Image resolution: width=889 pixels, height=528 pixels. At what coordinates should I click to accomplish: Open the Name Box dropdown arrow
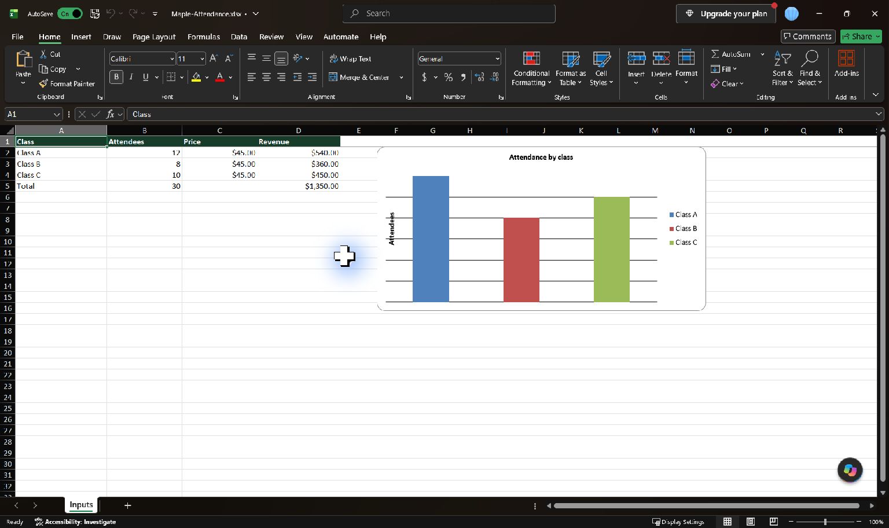pos(56,114)
